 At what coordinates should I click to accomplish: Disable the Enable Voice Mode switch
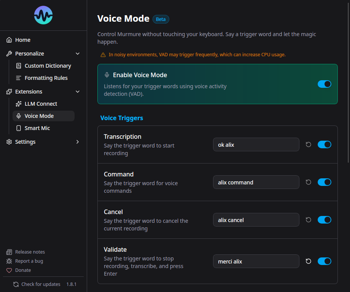point(324,84)
